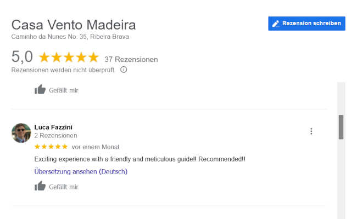
Task: Click the reviewer name Luca Fazzini
Action: coord(53,127)
